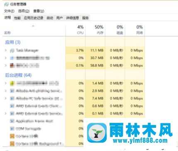The image size is (178, 151).
Task: Select the Cortana (小娜) process name
Action: click(x=27, y=136)
